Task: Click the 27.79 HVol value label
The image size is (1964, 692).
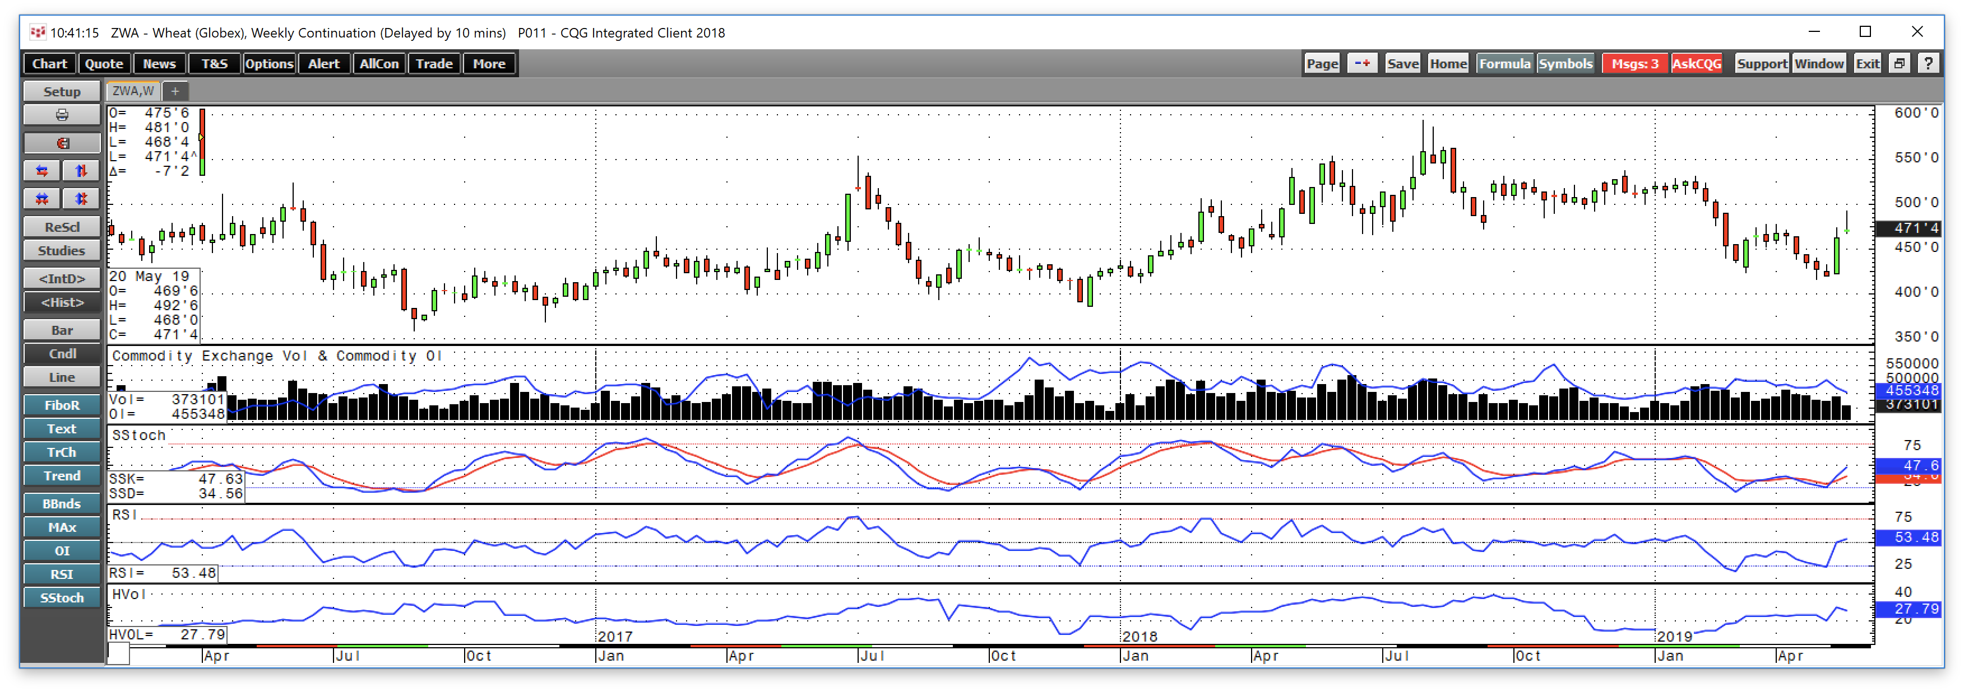Action: click(x=1907, y=609)
